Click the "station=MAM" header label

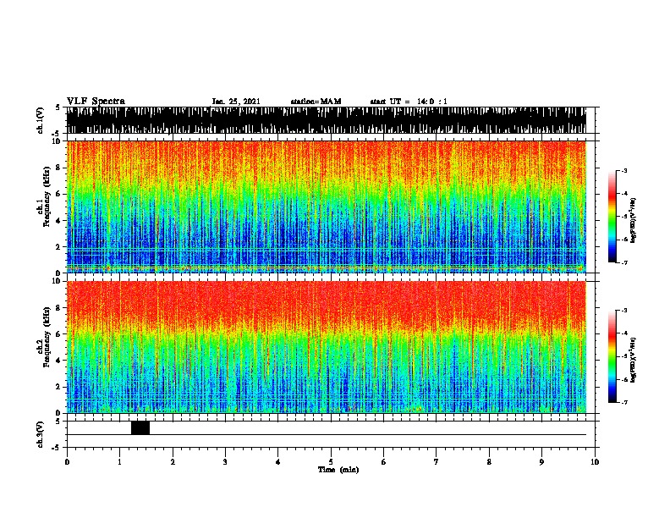pyautogui.click(x=316, y=102)
